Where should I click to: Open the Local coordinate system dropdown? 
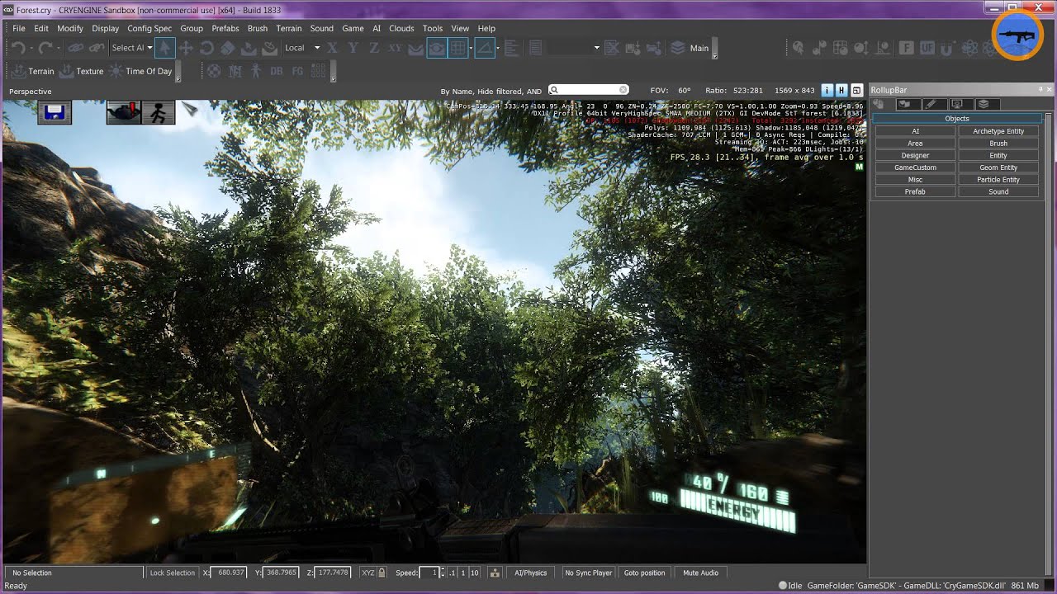coord(301,48)
